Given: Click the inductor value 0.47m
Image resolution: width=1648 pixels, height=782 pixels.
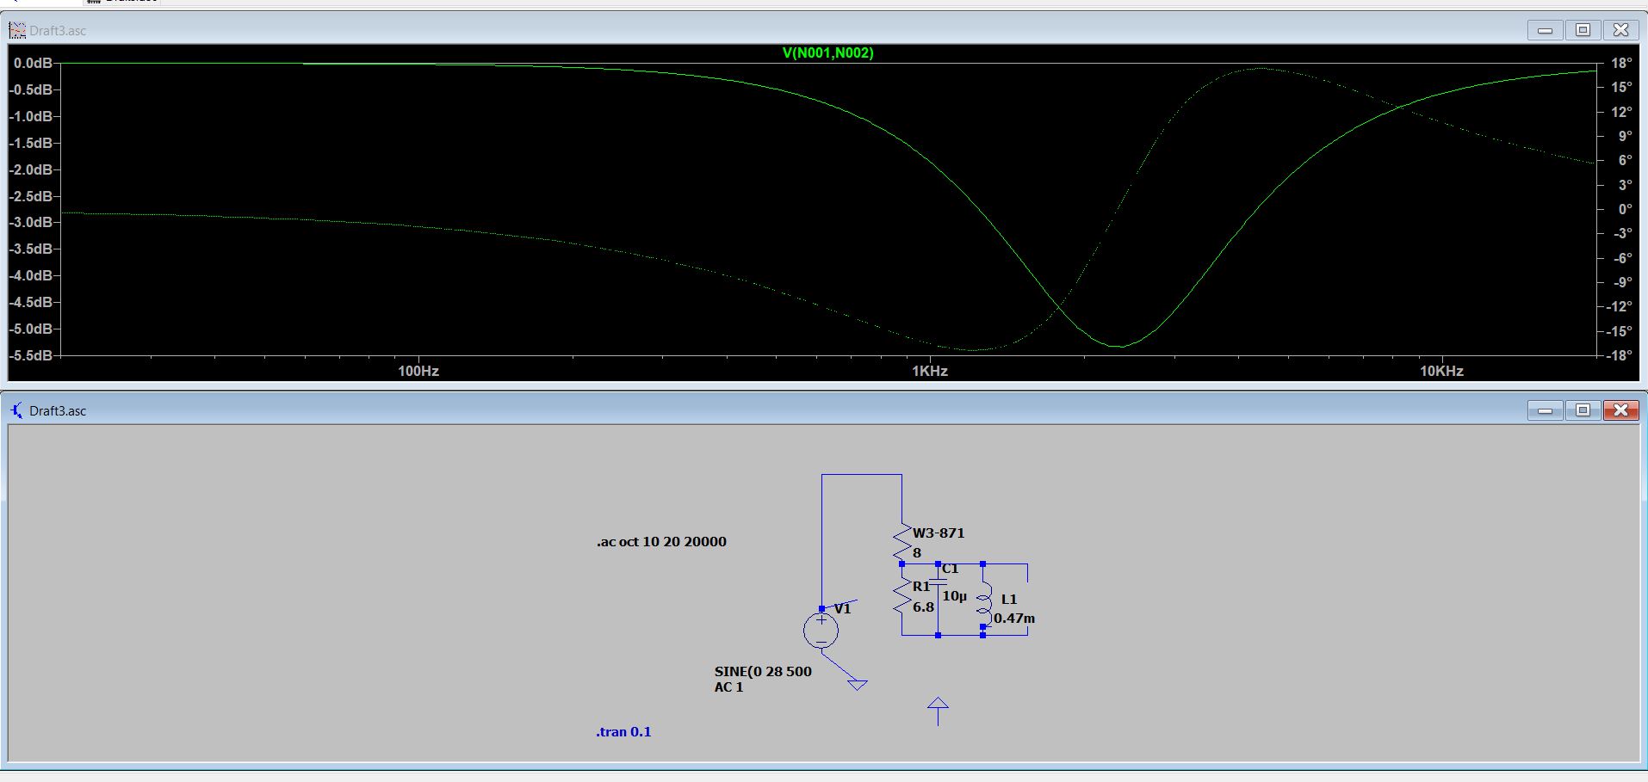Looking at the screenshot, I should [1014, 618].
